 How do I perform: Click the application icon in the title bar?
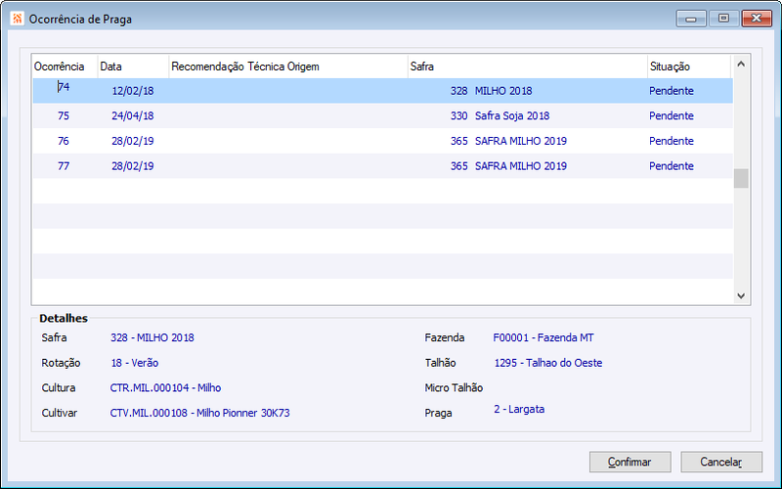pos(17,19)
